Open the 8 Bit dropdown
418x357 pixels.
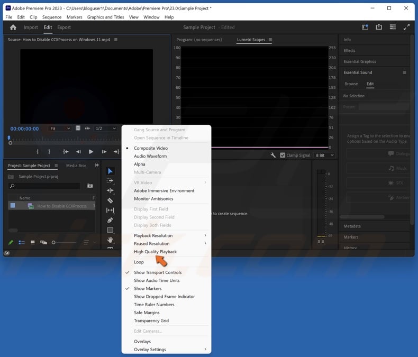(x=324, y=155)
